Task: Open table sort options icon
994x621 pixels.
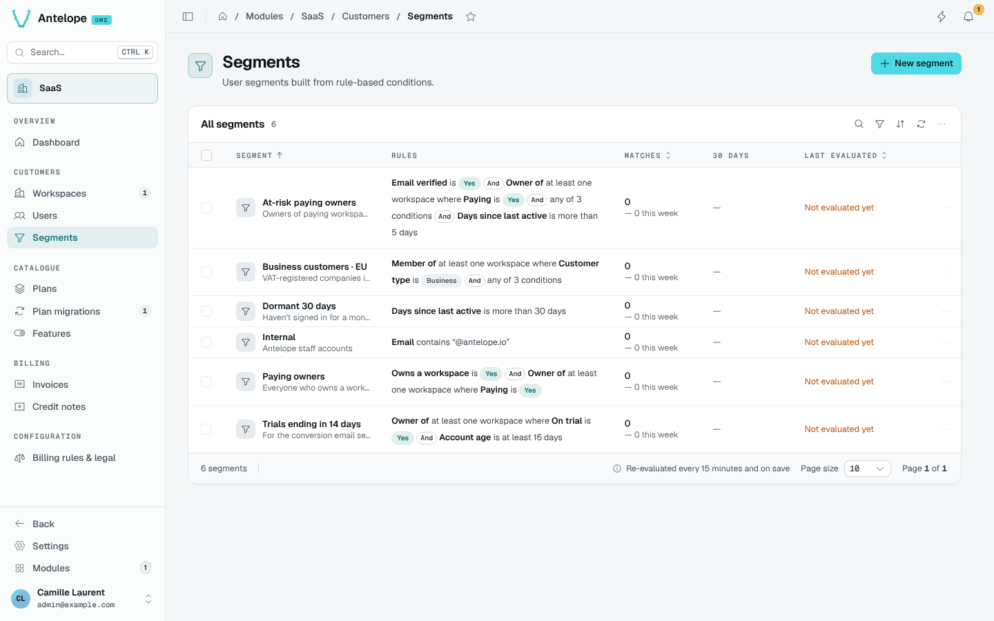Action: [x=900, y=124]
